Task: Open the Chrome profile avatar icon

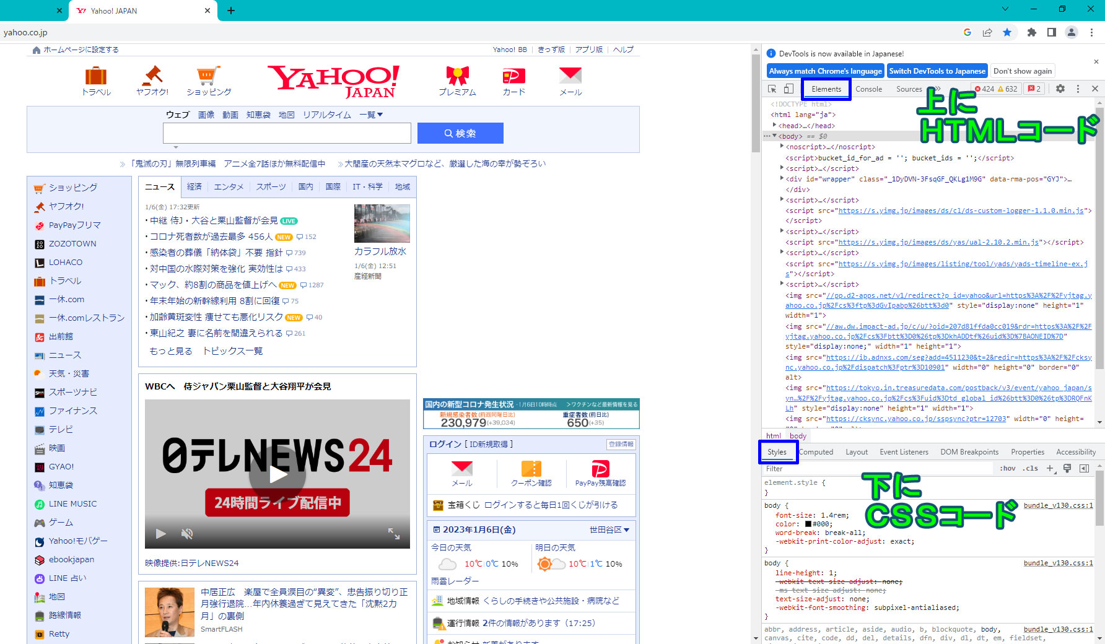Action: point(1071,32)
